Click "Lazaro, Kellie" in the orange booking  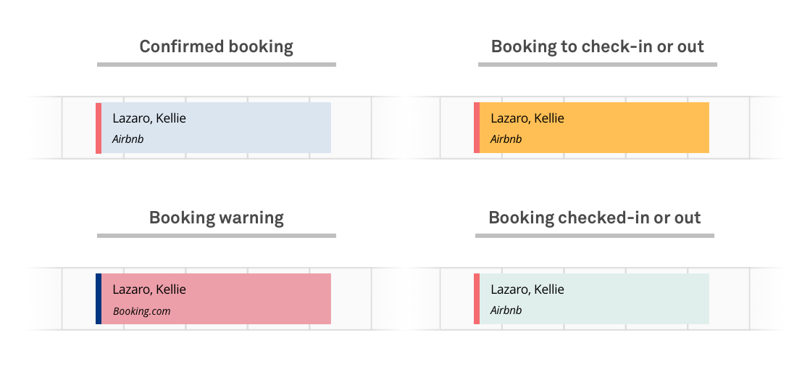pos(527,118)
